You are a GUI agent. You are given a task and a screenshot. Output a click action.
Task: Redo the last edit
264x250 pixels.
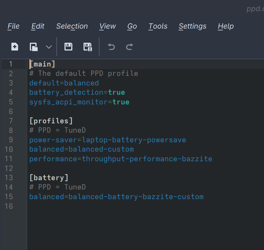tap(129, 47)
